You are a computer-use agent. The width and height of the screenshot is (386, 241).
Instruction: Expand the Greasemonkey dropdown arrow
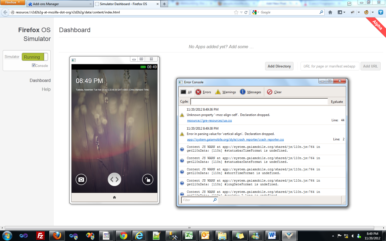point(373,12)
